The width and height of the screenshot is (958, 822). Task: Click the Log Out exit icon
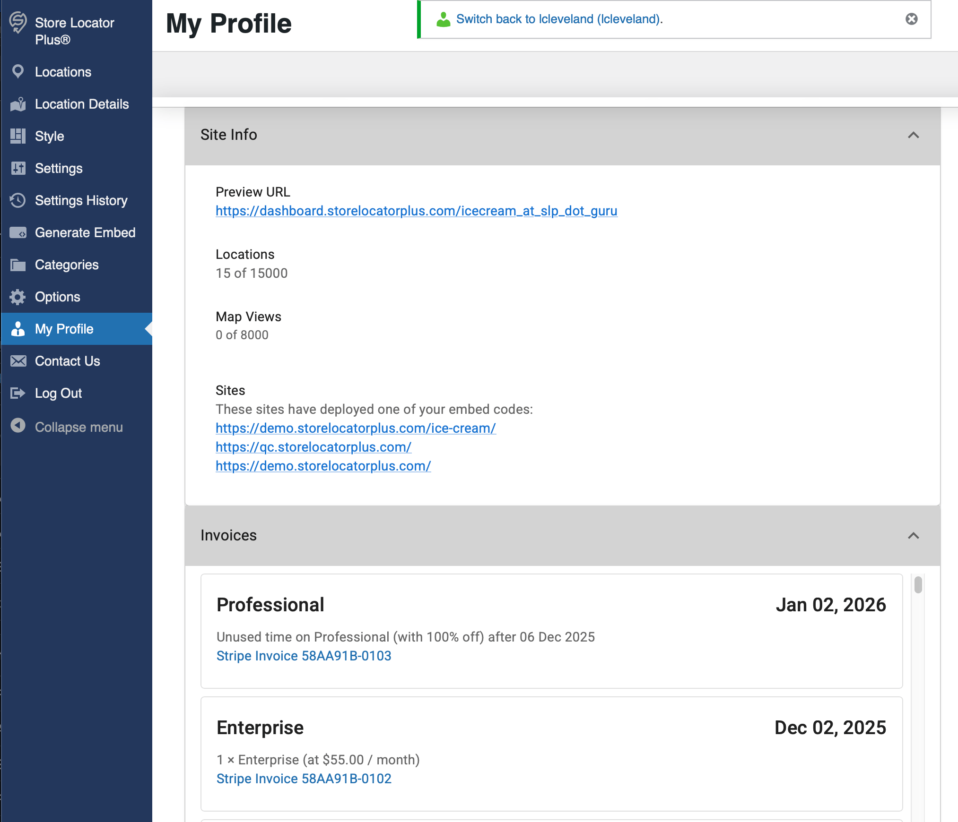pyautogui.click(x=18, y=393)
